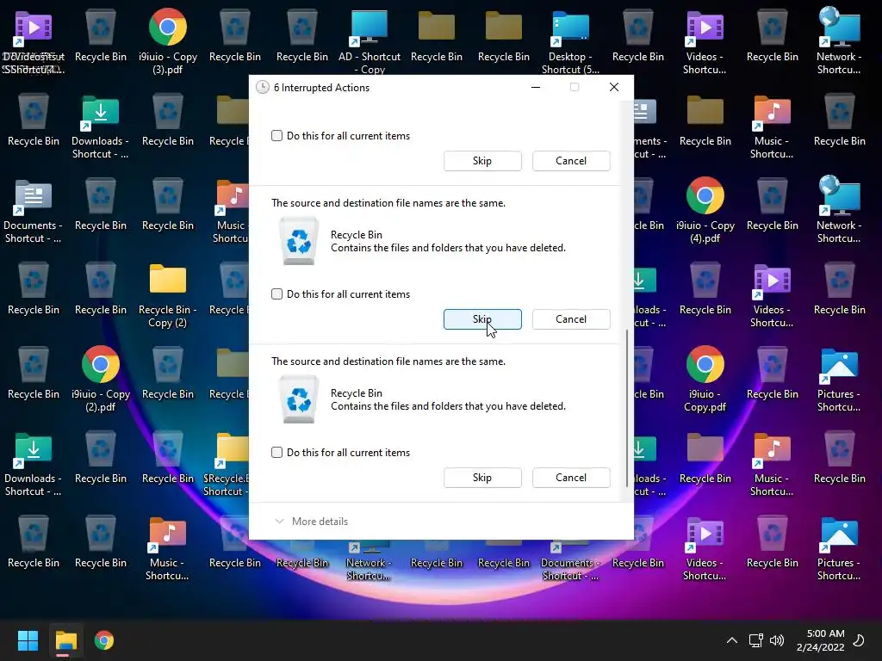The width and height of the screenshot is (882, 661).
Task: Check 'Do this for all current items' in middle section
Action: coord(276,294)
